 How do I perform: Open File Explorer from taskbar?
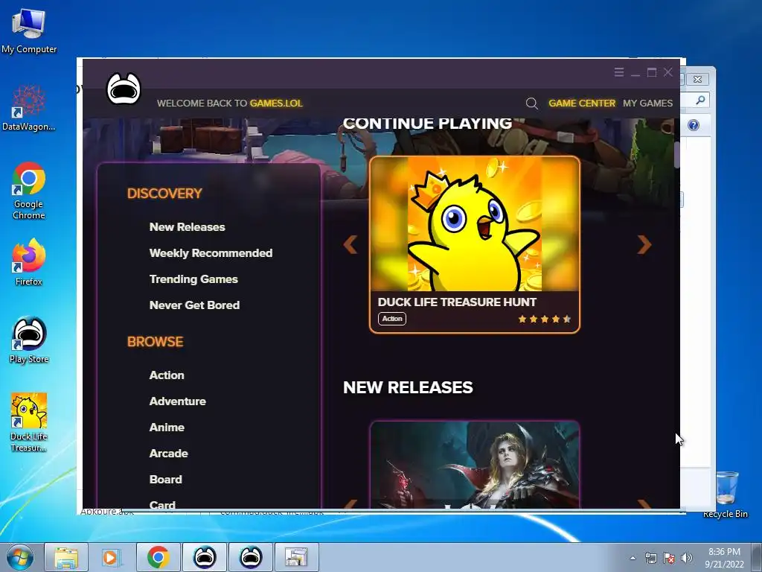66,557
